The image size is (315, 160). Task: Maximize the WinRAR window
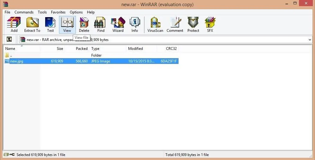point(295,3)
